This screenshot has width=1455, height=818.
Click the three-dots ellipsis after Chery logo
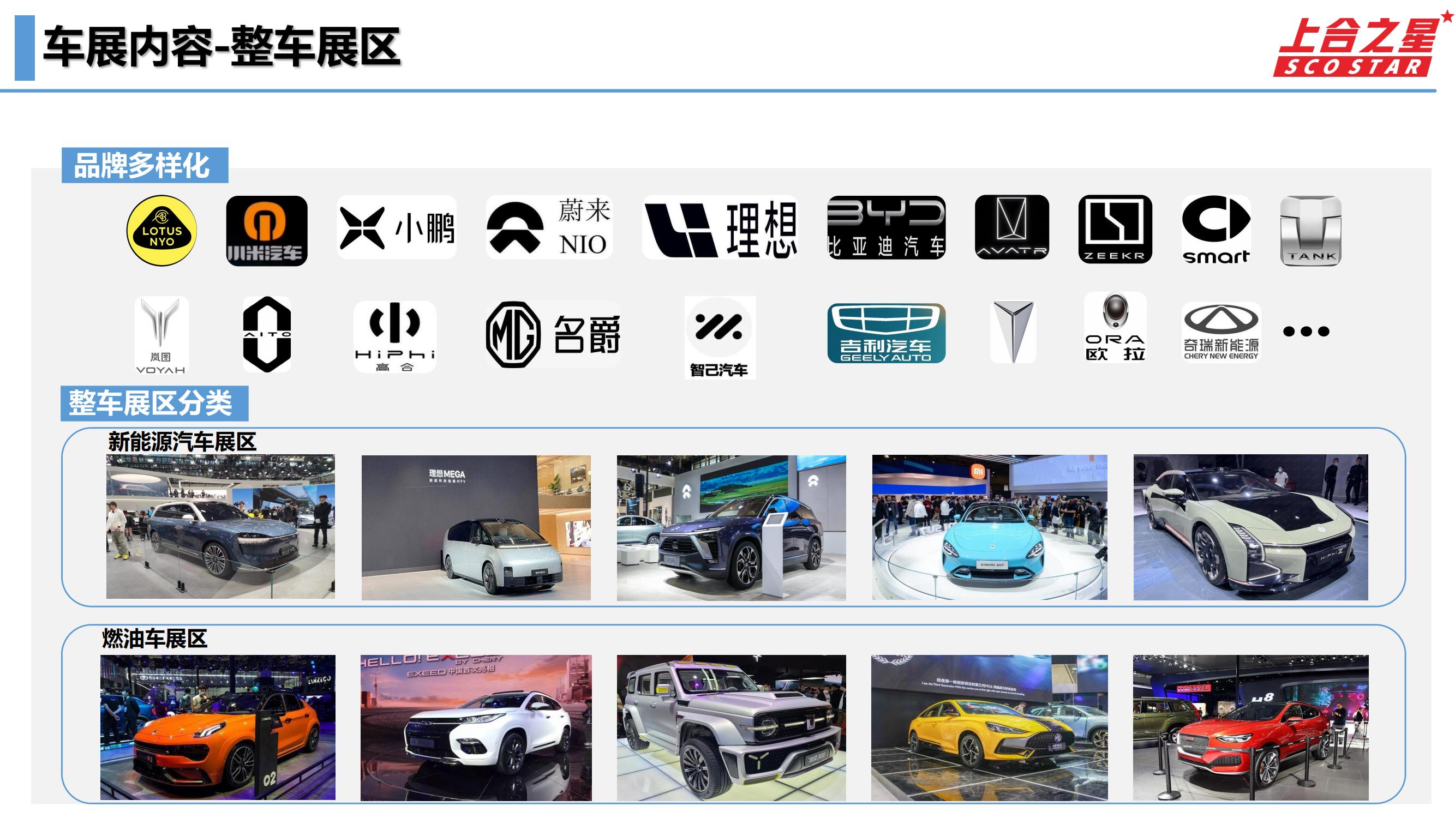click(x=1306, y=332)
